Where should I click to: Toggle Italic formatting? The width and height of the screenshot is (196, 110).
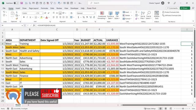click(27, 17)
